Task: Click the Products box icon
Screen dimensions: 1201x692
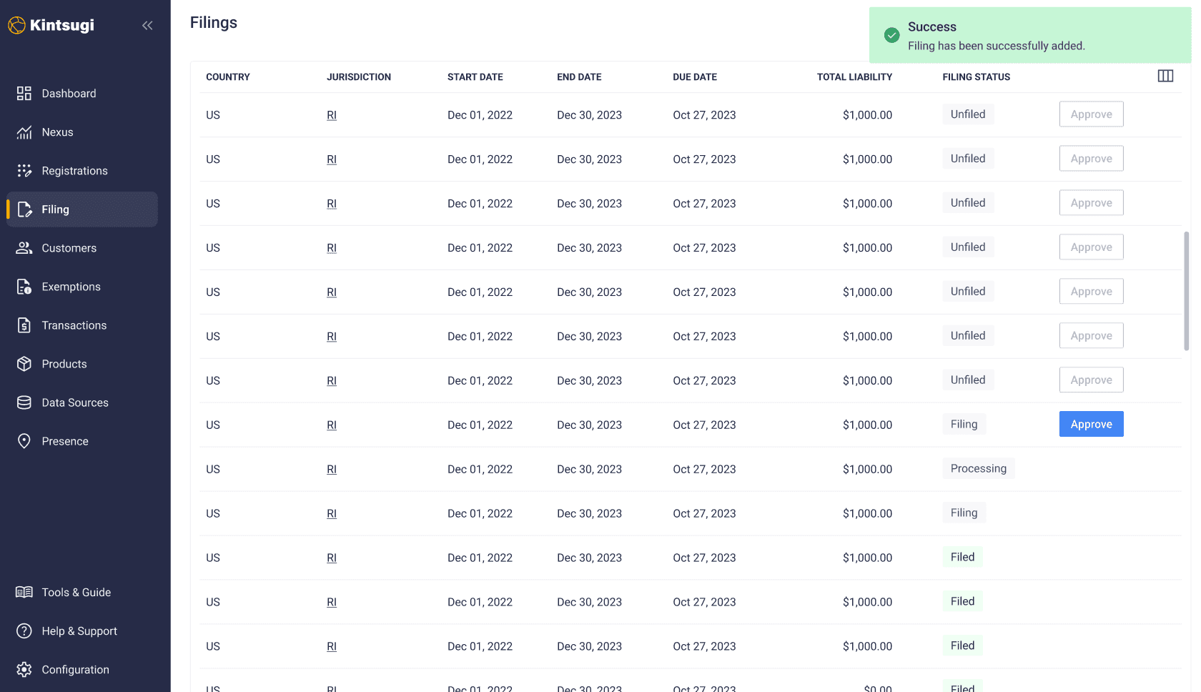Action: coord(24,364)
